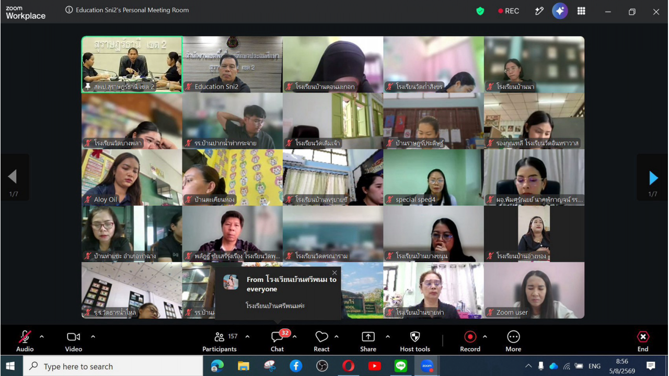This screenshot has width=669, height=376.
Task: Open chat message from โรงเรียนบ้านศรีพนม
Action: point(278,293)
